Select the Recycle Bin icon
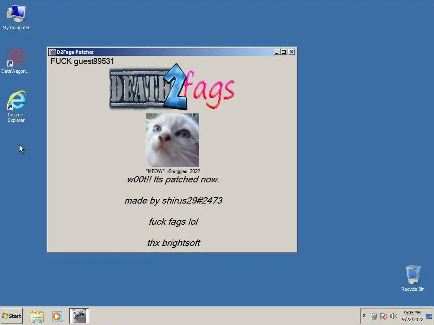Viewport: 434px width, 325px height. click(413, 278)
